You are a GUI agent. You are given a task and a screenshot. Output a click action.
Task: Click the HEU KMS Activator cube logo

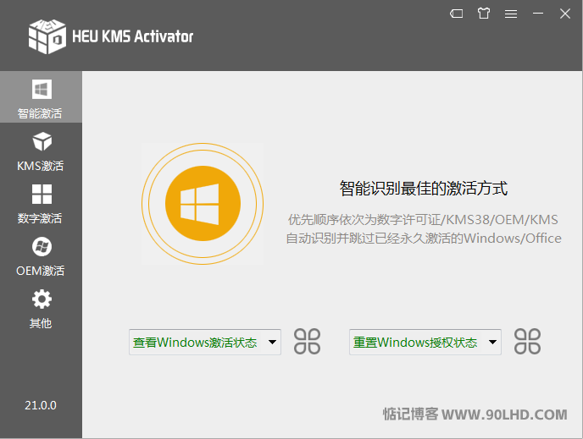pyautogui.click(x=47, y=36)
